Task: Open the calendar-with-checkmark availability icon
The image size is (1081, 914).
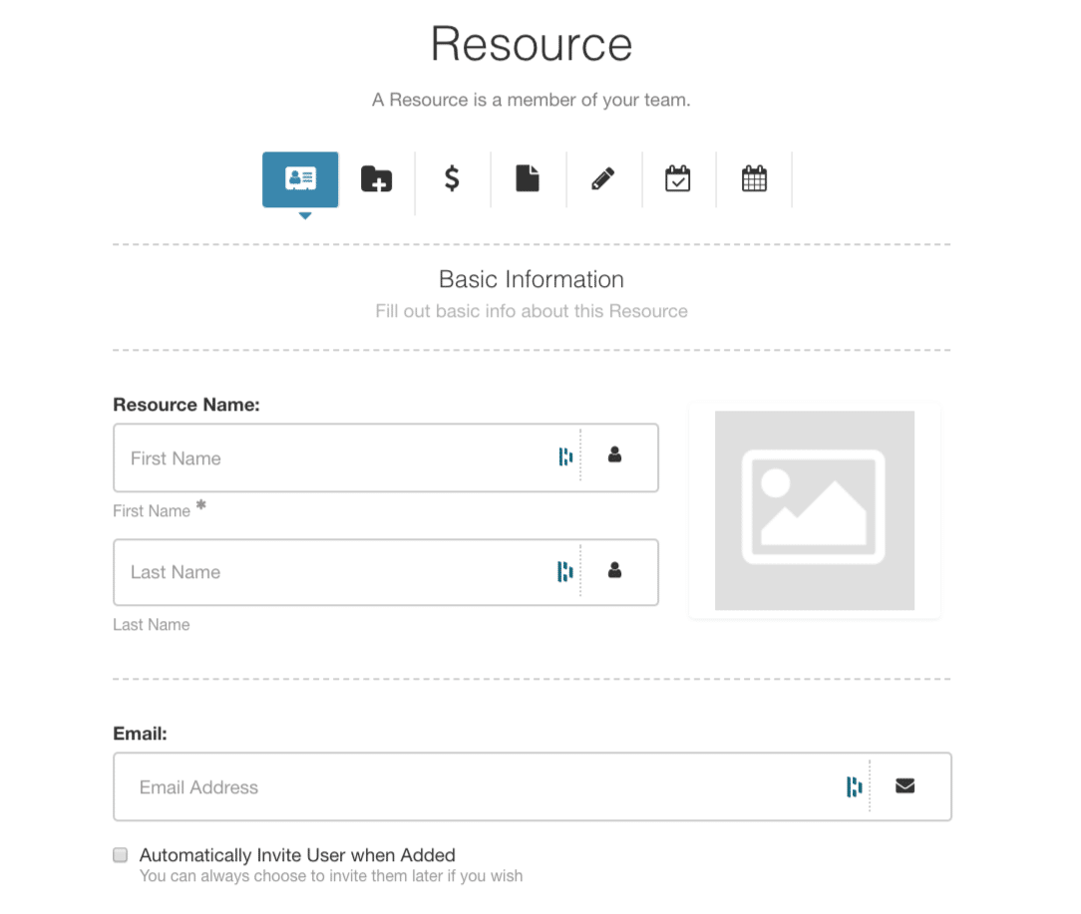Action: click(678, 178)
